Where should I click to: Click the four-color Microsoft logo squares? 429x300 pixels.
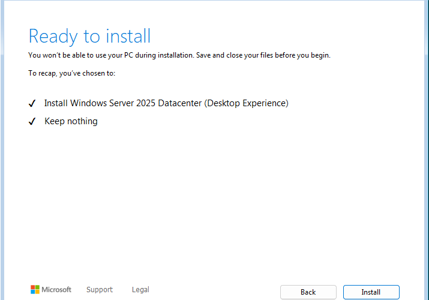click(35, 290)
